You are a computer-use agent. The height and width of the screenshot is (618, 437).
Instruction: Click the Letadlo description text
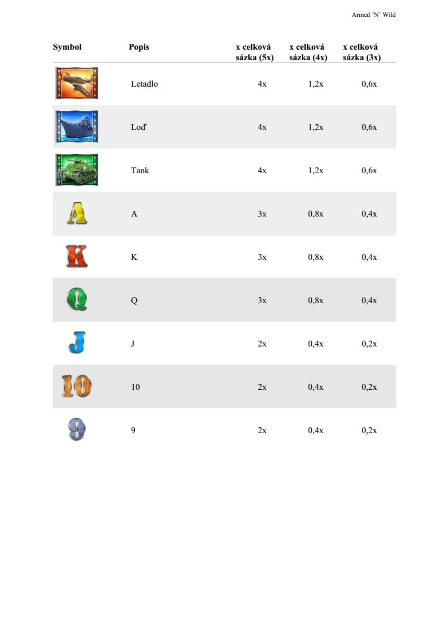144,83
